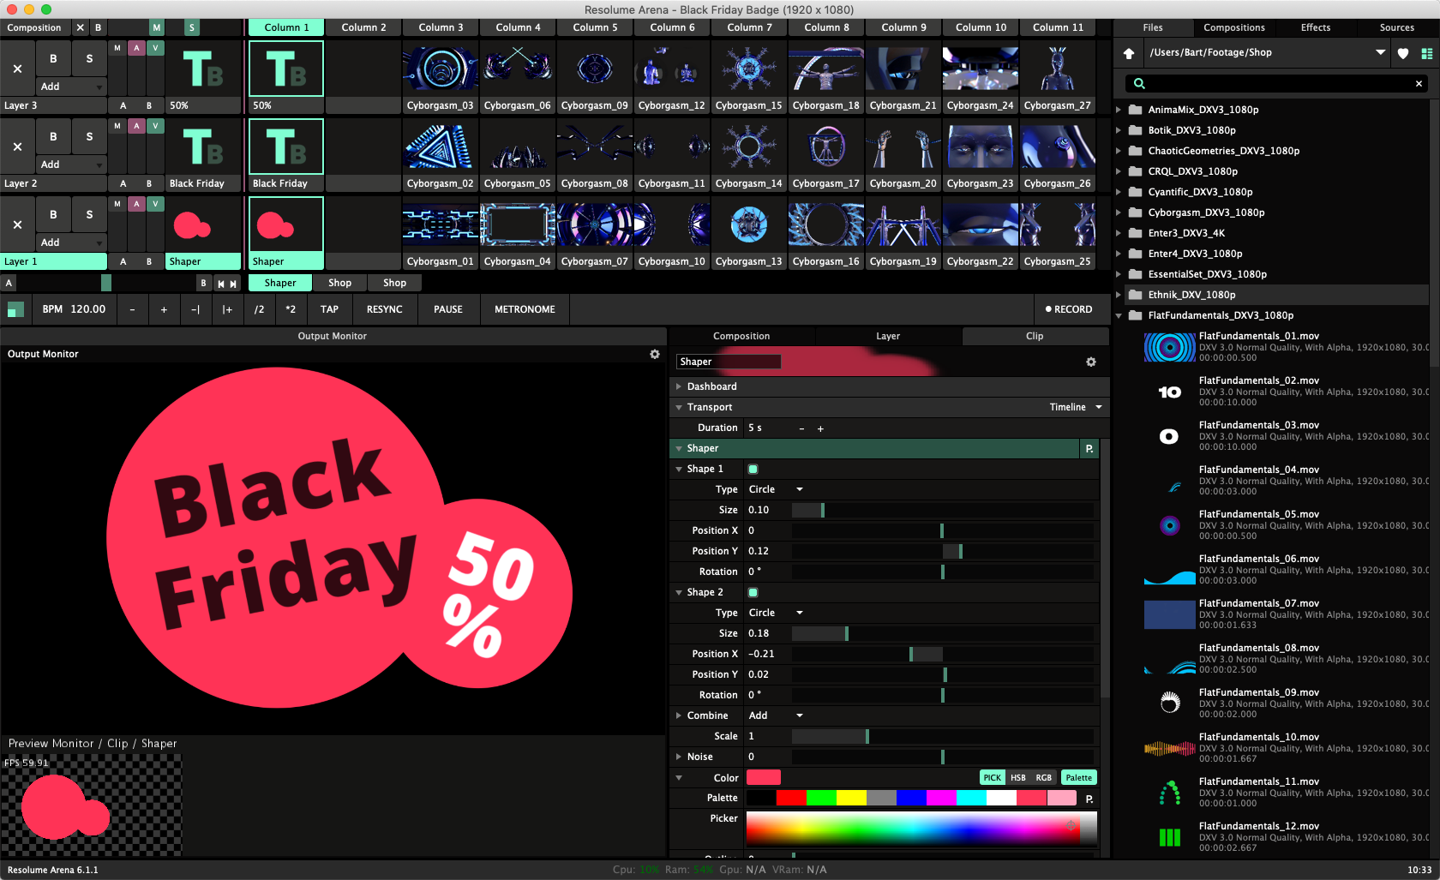
Task: Solo Layer 2 with the S button
Action: point(89,137)
